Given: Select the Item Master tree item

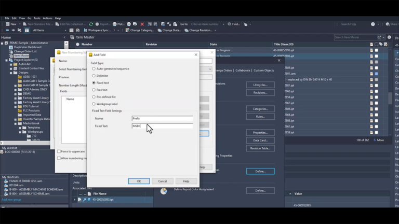Looking at the screenshot, I should 21,55.
